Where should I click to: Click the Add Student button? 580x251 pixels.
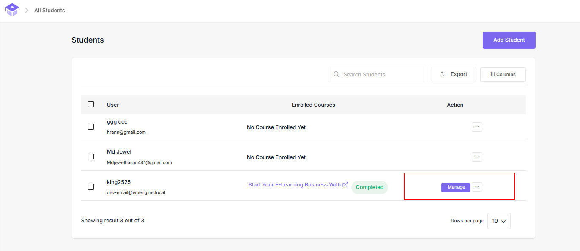509,40
